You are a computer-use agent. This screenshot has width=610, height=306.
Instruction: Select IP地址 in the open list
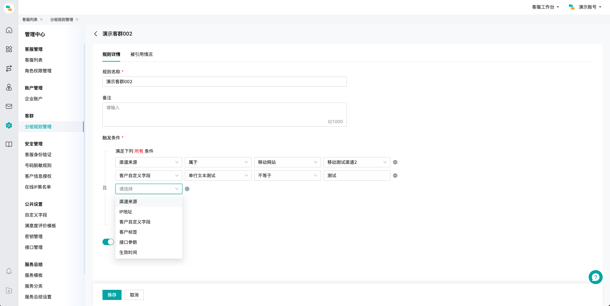click(x=149, y=212)
